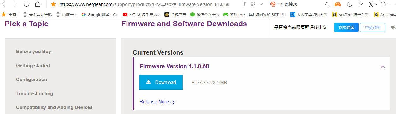
Task: Collapse the Firmware Version 1.1.0.68 section
Action: click(x=383, y=67)
